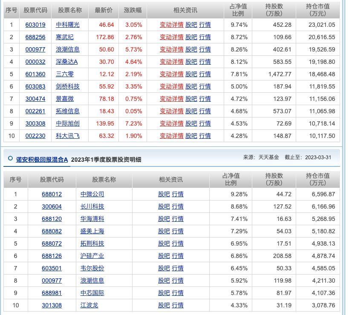The width and height of the screenshot is (352, 315).
Task: View 行情 for 科大讯飞
Action: tap(205, 136)
